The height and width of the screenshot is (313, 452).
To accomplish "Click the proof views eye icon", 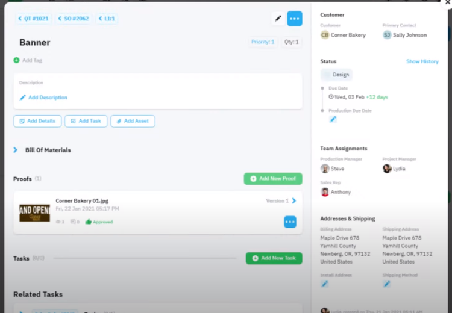I will (x=59, y=222).
